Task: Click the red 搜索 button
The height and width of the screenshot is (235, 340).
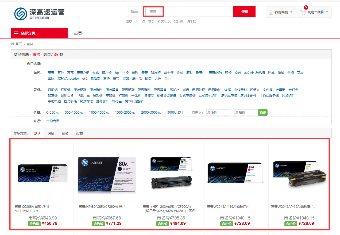Action: click(x=244, y=11)
